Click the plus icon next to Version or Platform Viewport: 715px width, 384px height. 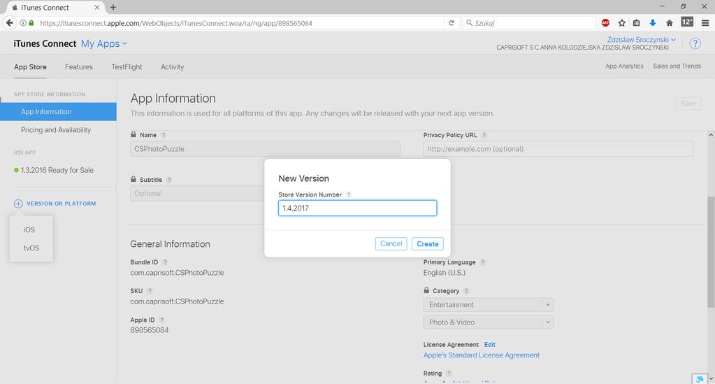tap(18, 204)
